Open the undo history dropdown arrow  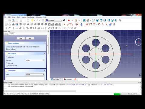tap(35, 20)
